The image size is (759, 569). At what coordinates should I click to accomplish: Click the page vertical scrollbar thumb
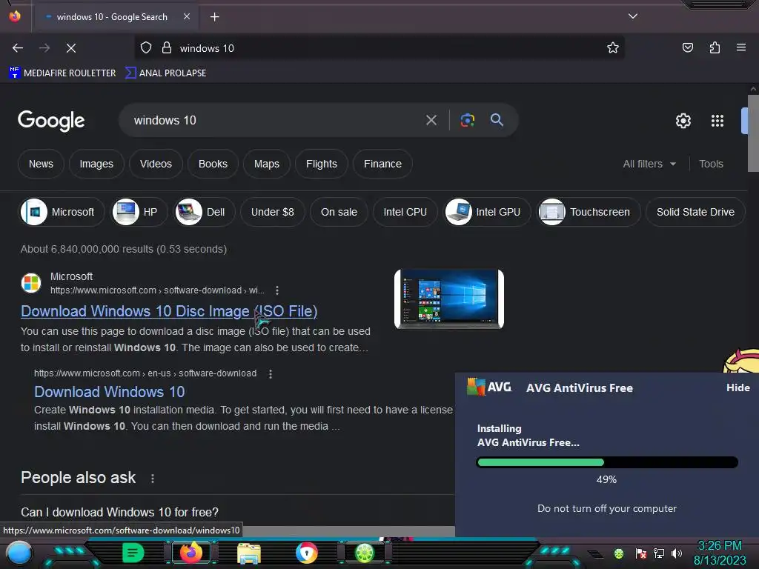pyautogui.click(x=753, y=133)
